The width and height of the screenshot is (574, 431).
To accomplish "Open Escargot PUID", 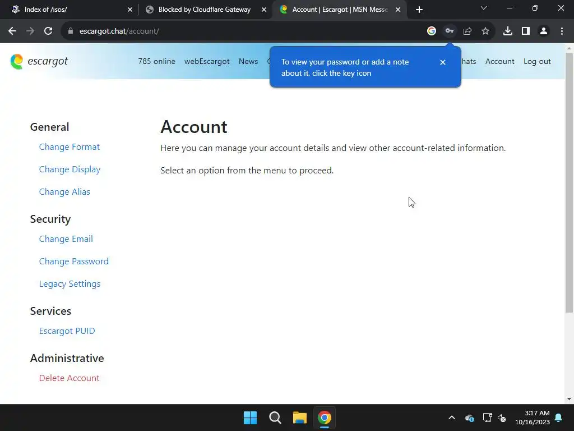I will coord(67,331).
